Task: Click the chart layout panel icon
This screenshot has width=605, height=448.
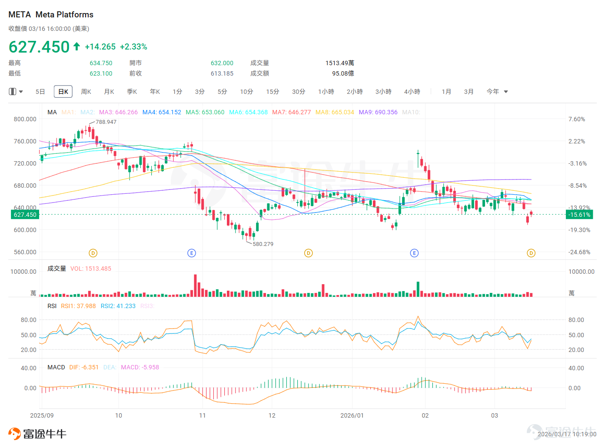Action: click(x=13, y=92)
